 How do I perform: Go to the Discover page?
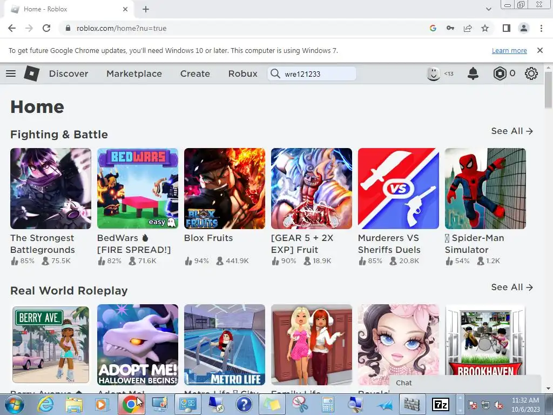pyautogui.click(x=69, y=73)
